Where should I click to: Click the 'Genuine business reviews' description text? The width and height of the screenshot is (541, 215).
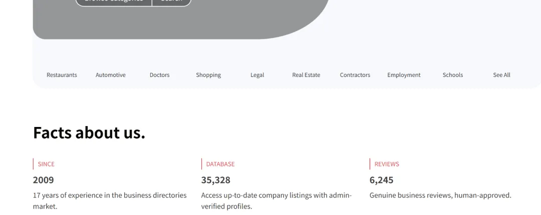440,195
